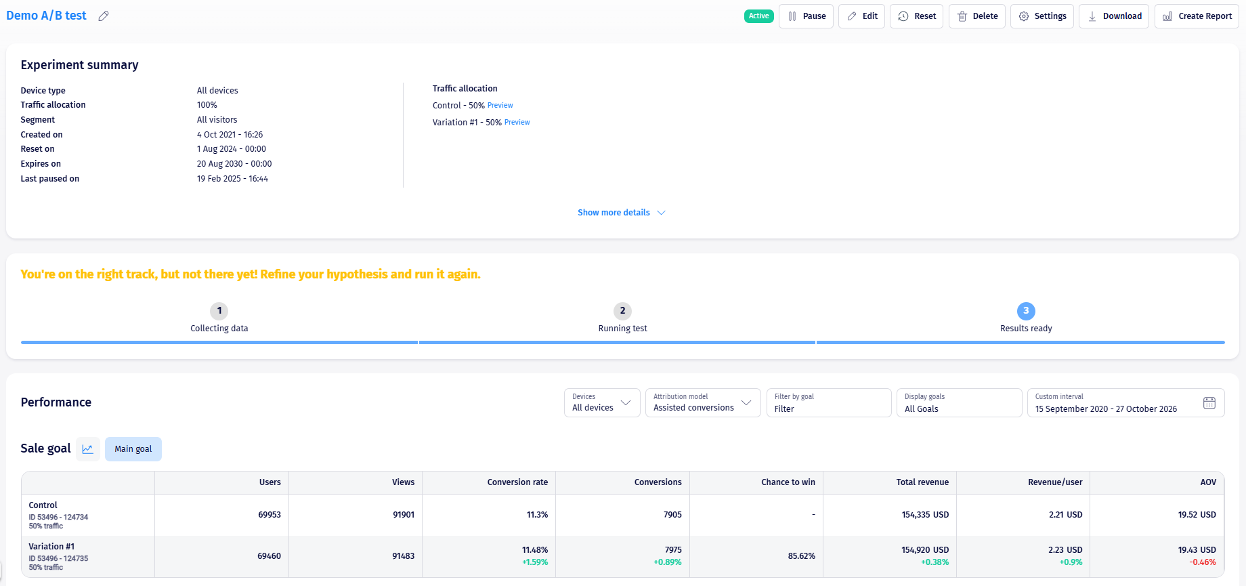Click the Main goal tag
The image size is (1246, 586).
[133, 449]
